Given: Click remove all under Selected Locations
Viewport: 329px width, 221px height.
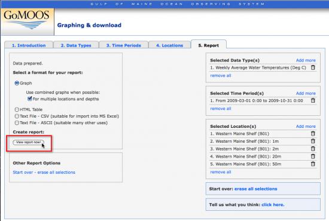Looking at the screenshot, I should 221,172.
